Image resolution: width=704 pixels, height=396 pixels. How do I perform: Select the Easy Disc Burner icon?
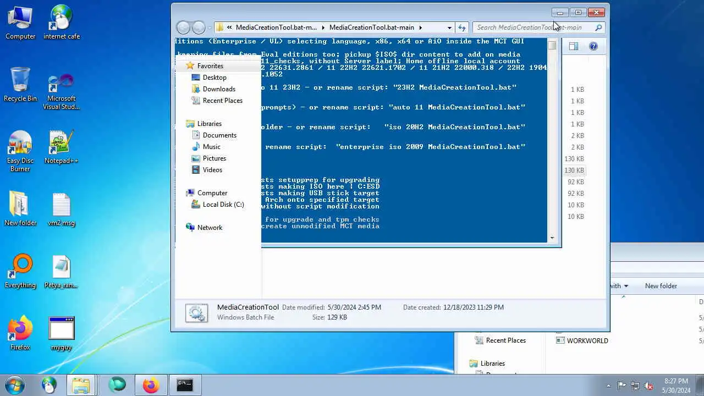pyautogui.click(x=20, y=150)
